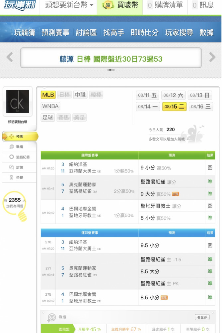
Task: Choose date 08/11 五
Action: point(147,95)
